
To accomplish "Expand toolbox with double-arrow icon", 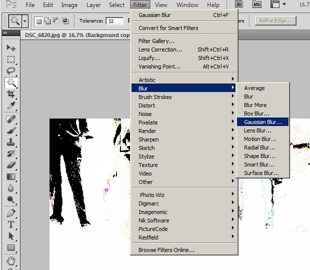I will [x=5, y=33].
